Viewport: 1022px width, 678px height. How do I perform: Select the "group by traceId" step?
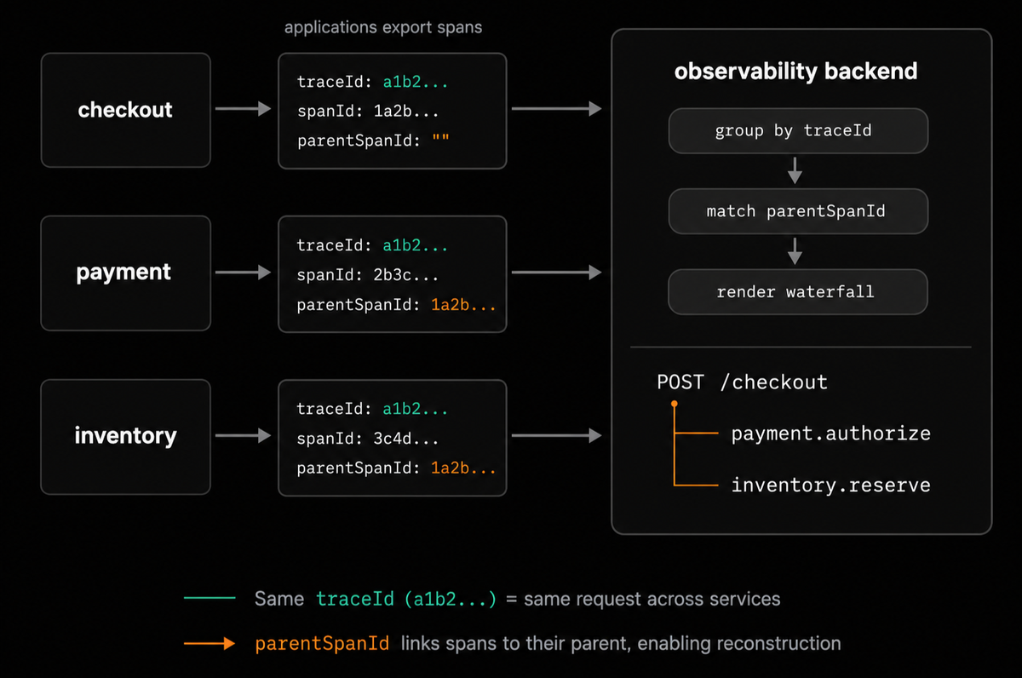click(x=798, y=131)
